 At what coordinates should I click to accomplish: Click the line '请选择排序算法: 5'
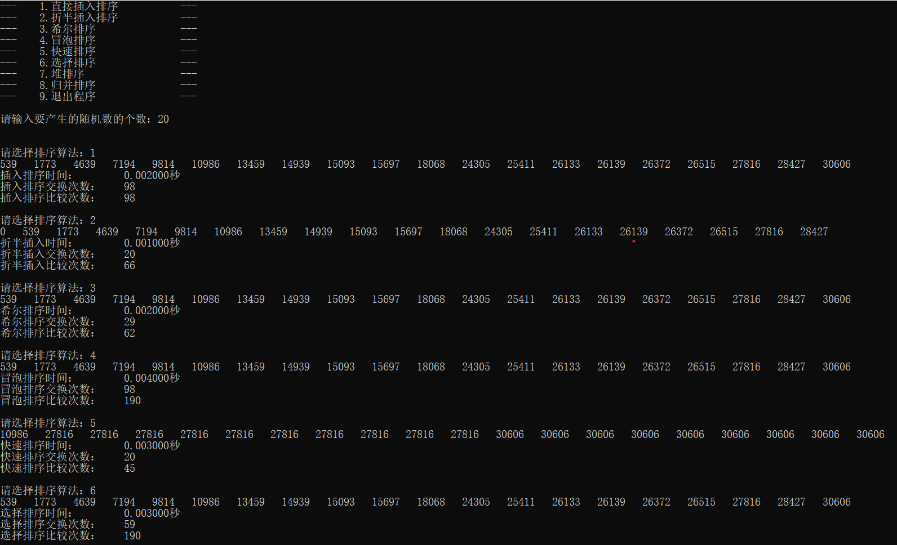tap(48, 423)
